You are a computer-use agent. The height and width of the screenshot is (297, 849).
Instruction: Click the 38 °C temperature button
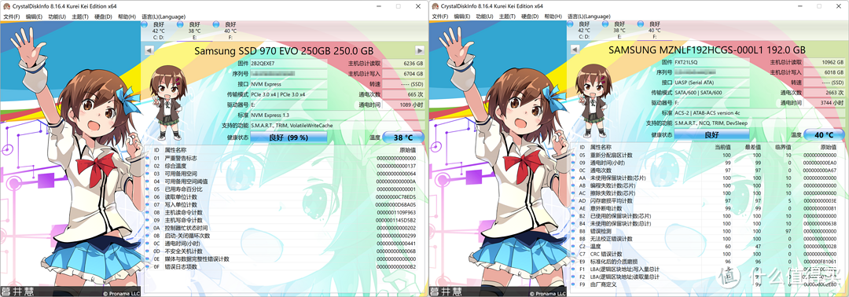click(x=403, y=137)
